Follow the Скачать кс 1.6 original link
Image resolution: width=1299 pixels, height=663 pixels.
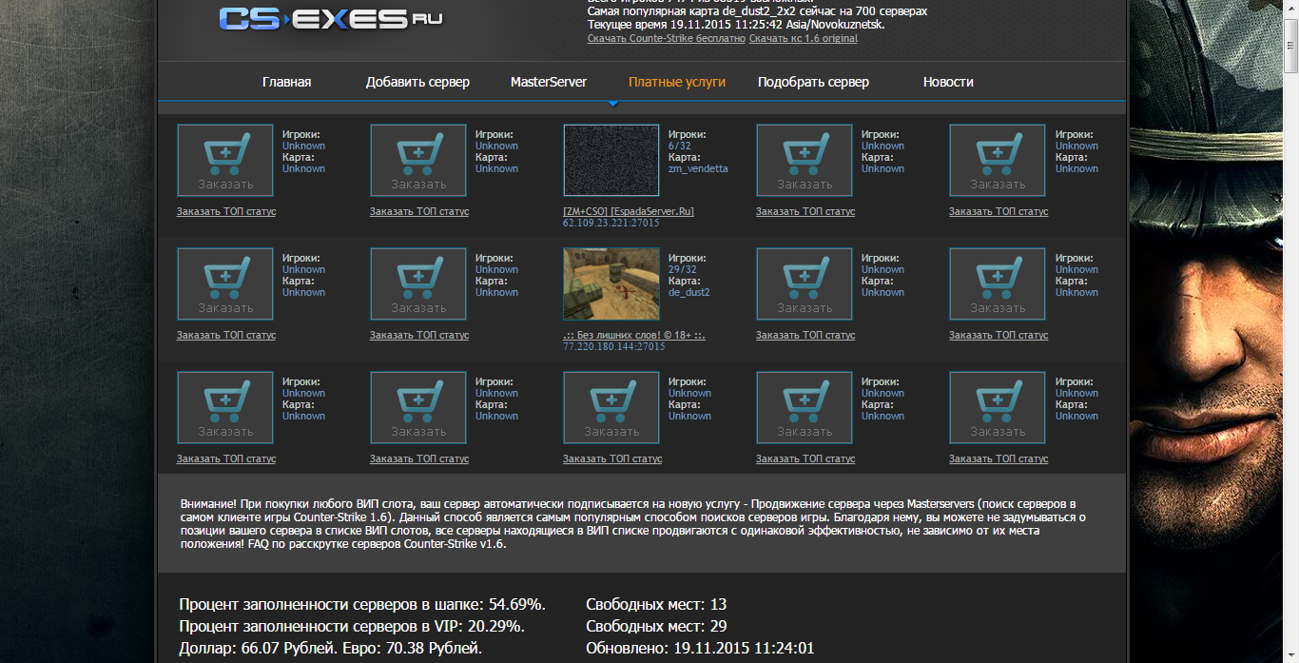[x=804, y=38]
